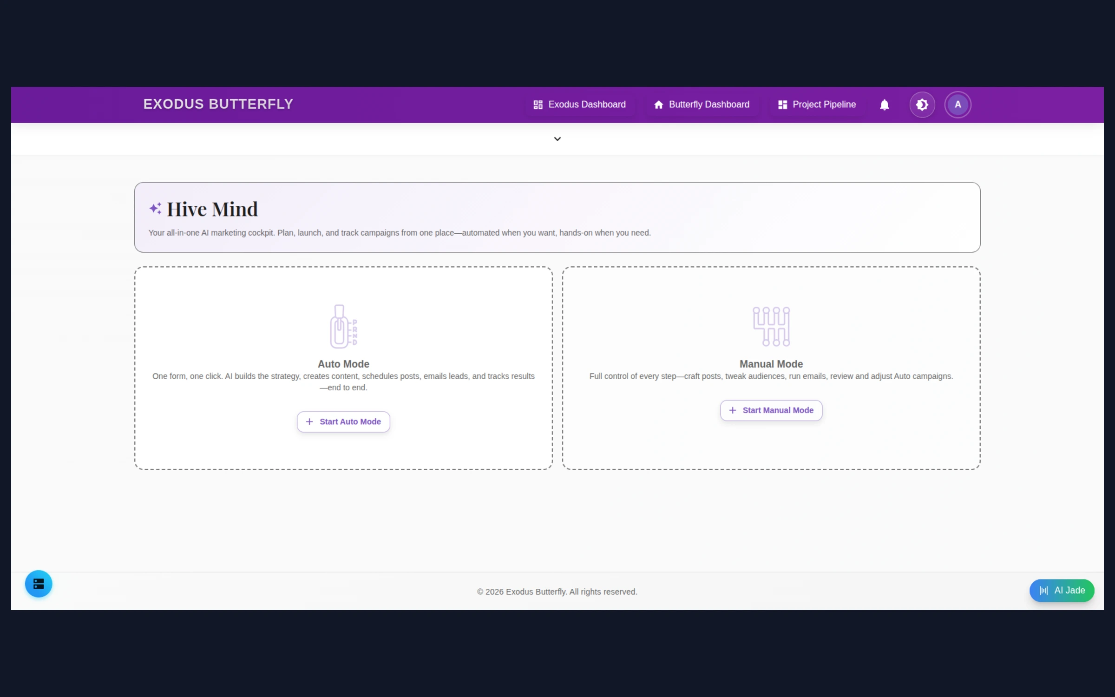Click the grid icon beside Exodus Dashboard
This screenshot has width=1115, height=697.
538,105
